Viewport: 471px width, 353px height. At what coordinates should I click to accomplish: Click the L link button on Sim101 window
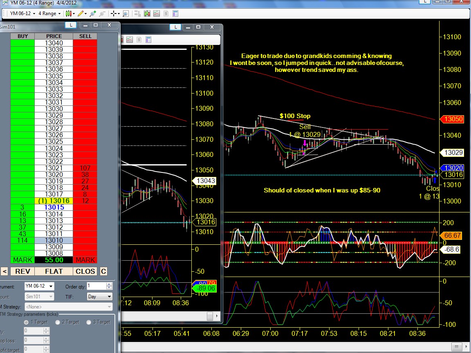tap(71, 25)
